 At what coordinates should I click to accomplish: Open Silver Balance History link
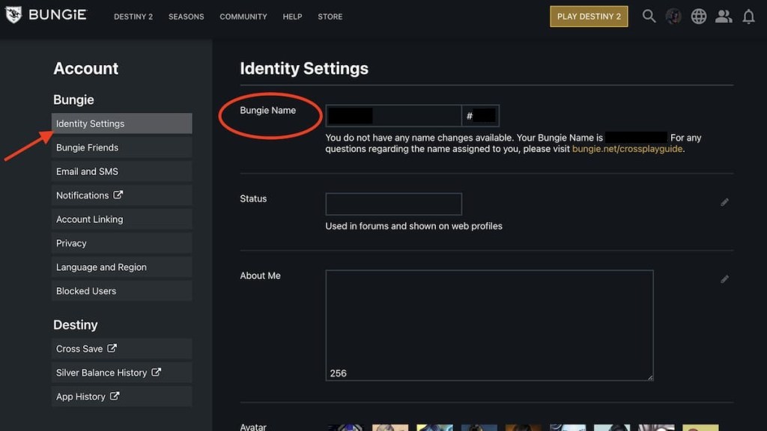pos(122,373)
